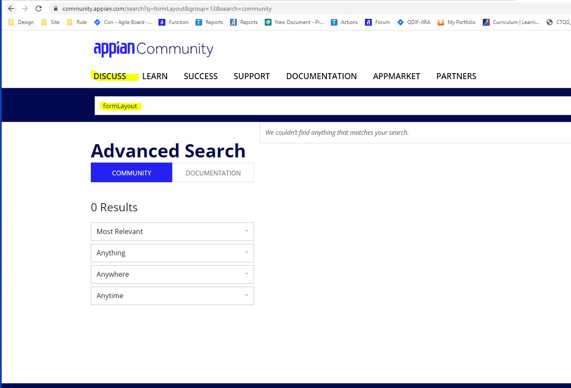Open the Design bookmark folder

coord(21,22)
